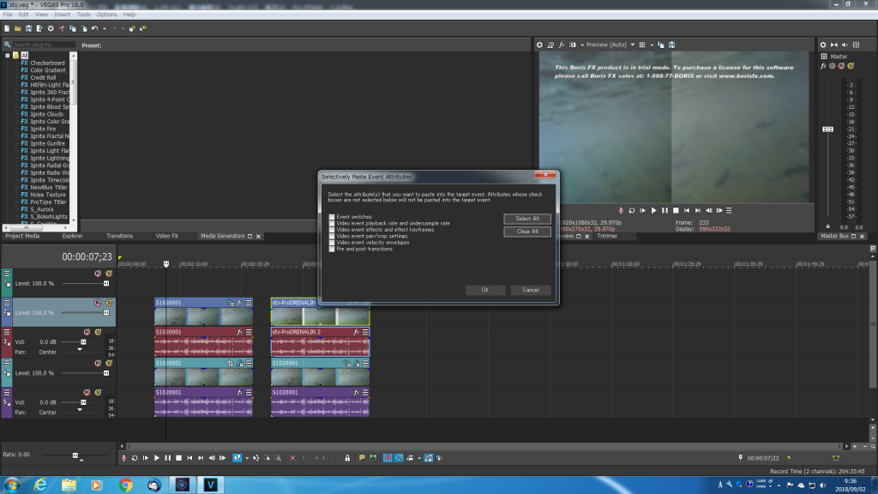
Task: Switch to the Video FX tab
Action: [166, 236]
